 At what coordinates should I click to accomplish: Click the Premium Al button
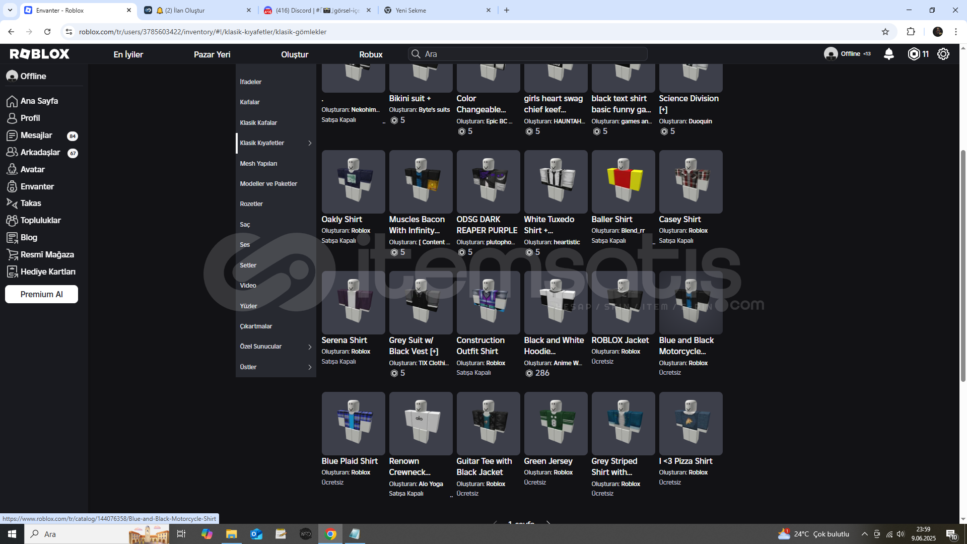(41, 294)
